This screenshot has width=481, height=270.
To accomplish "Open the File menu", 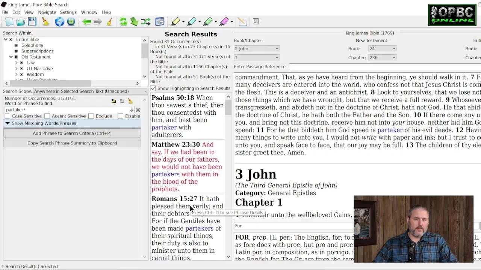I will coord(5,12).
